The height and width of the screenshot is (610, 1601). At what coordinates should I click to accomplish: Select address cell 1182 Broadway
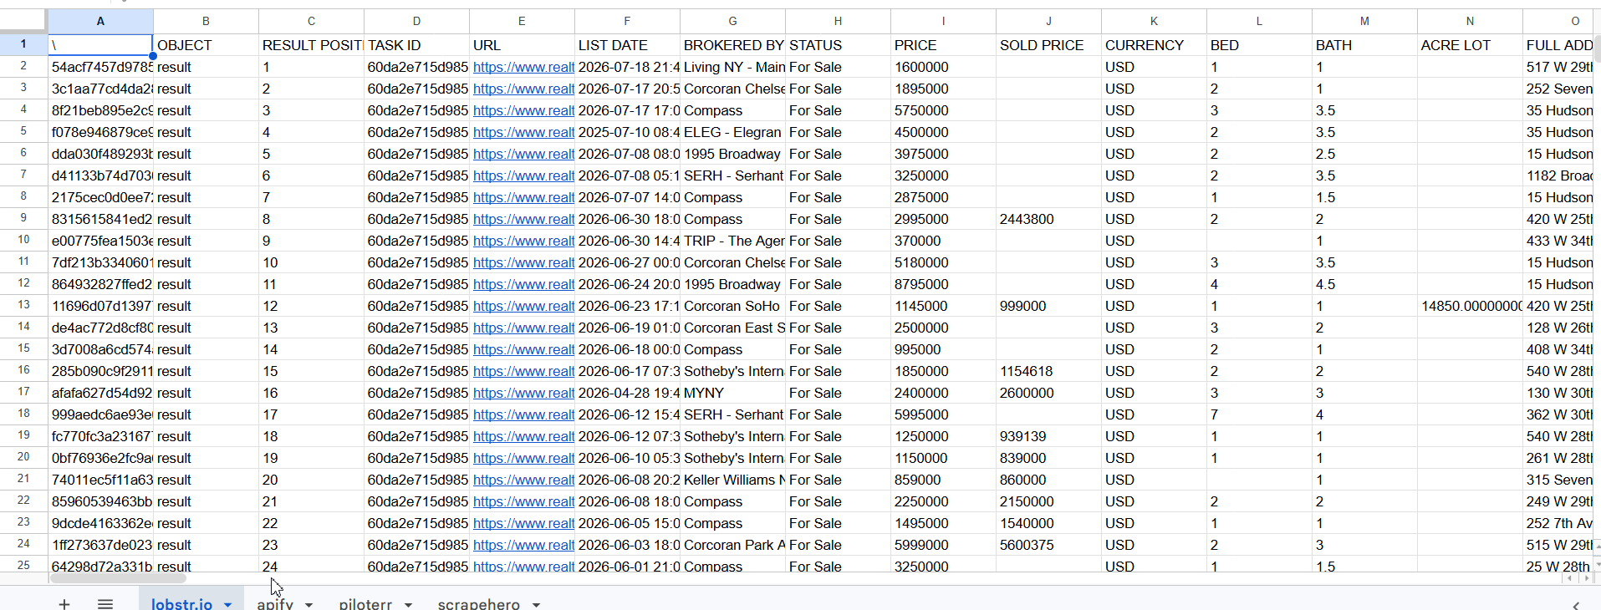[1559, 175]
